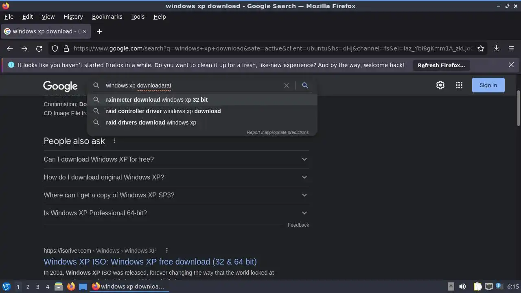Go forward one page
The image size is (521, 293).
24,48
